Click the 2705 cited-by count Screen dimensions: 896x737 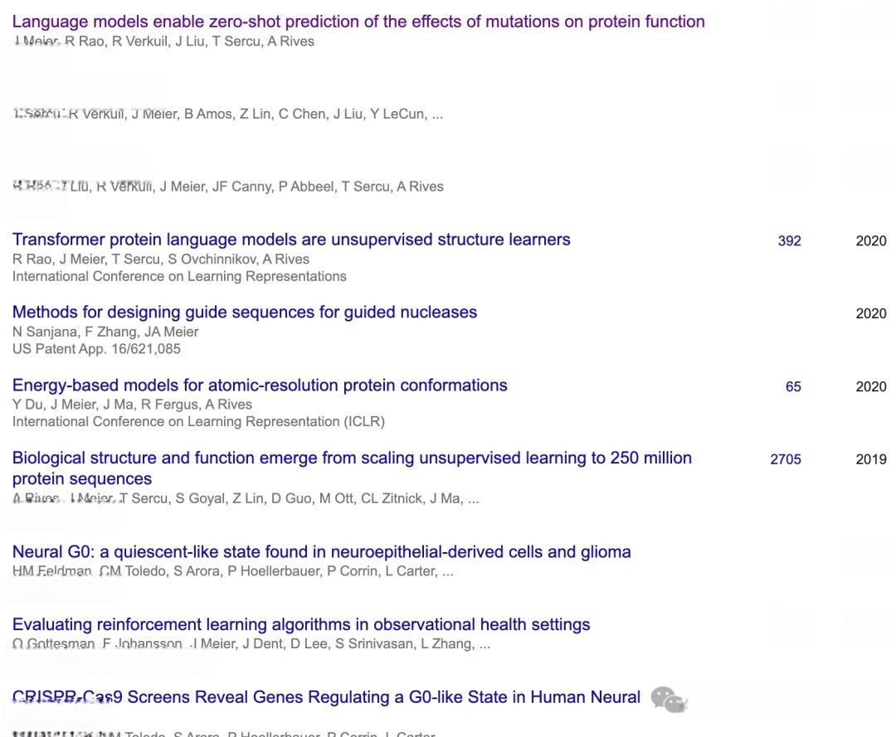pos(786,459)
